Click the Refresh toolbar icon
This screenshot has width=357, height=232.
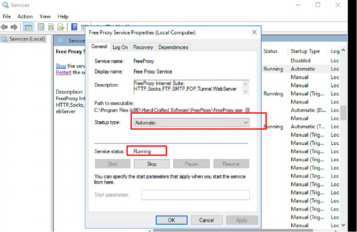click(51, 27)
